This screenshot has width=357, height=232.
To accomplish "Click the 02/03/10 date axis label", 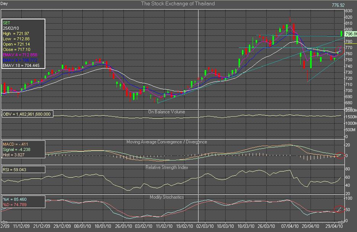I will 205,226.
